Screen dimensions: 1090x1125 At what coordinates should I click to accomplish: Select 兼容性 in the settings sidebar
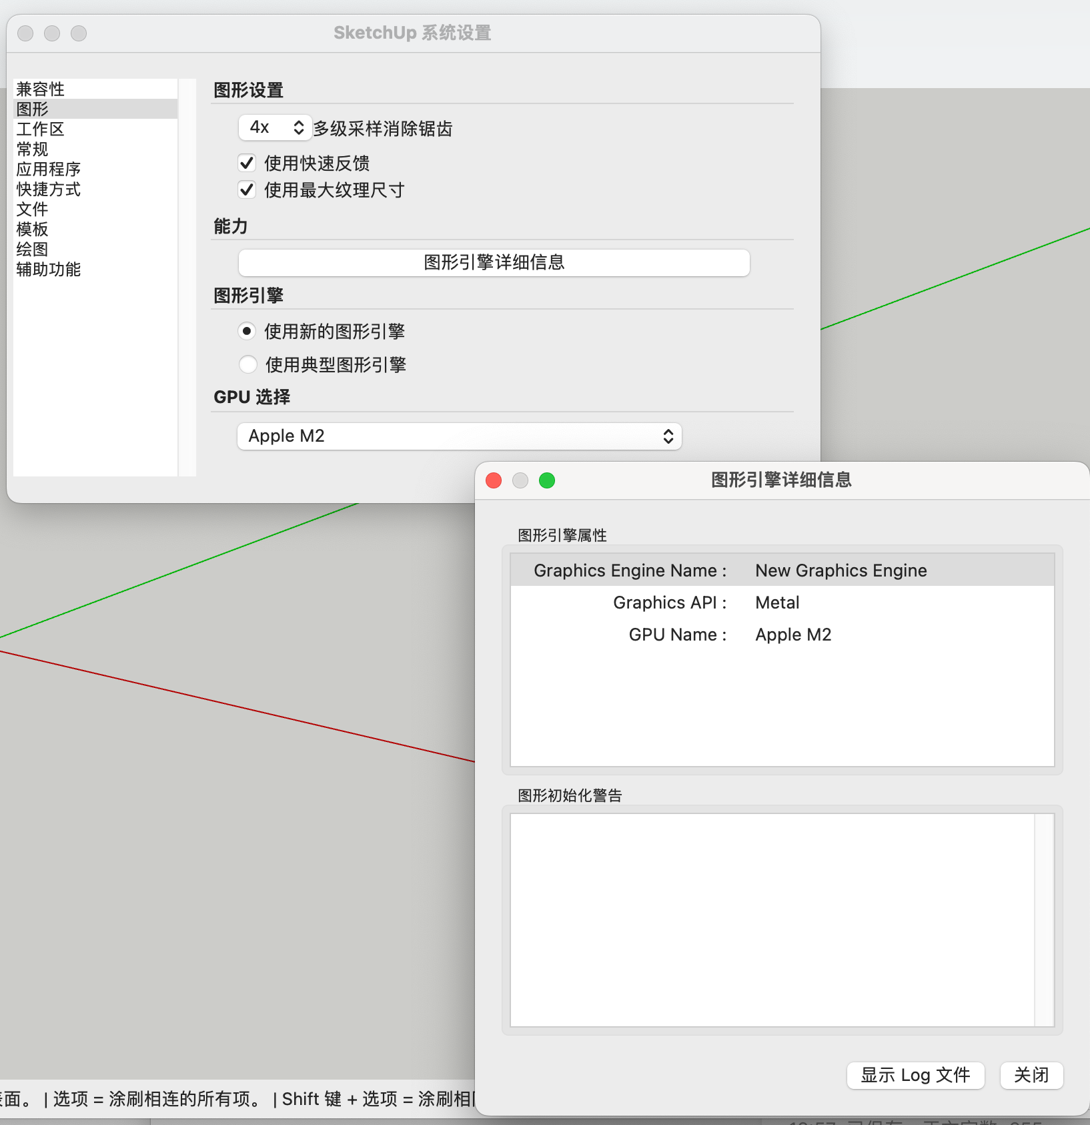point(41,89)
